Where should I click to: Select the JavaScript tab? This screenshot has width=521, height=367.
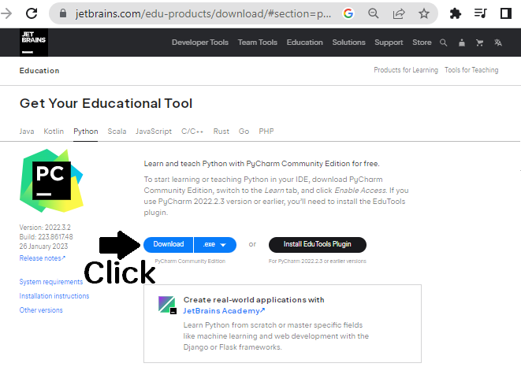(x=154, y=132)
